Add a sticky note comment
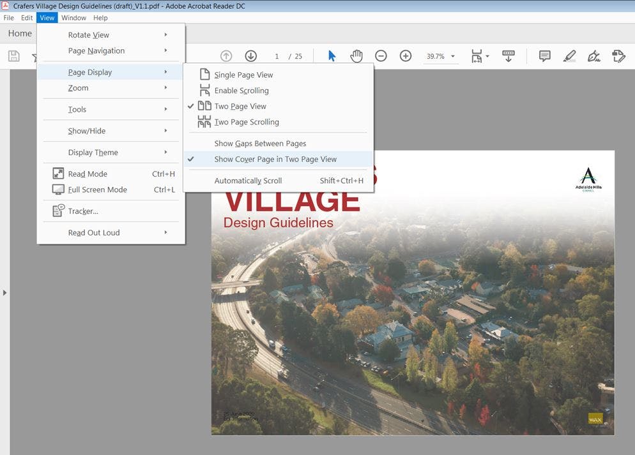This screenshot has height=455, width=635. point(544,56)
